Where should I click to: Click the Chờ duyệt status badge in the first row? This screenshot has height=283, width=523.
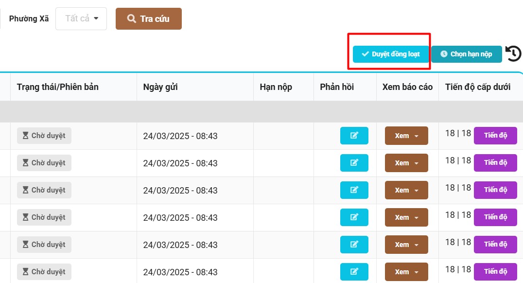[x=44, y=136]
